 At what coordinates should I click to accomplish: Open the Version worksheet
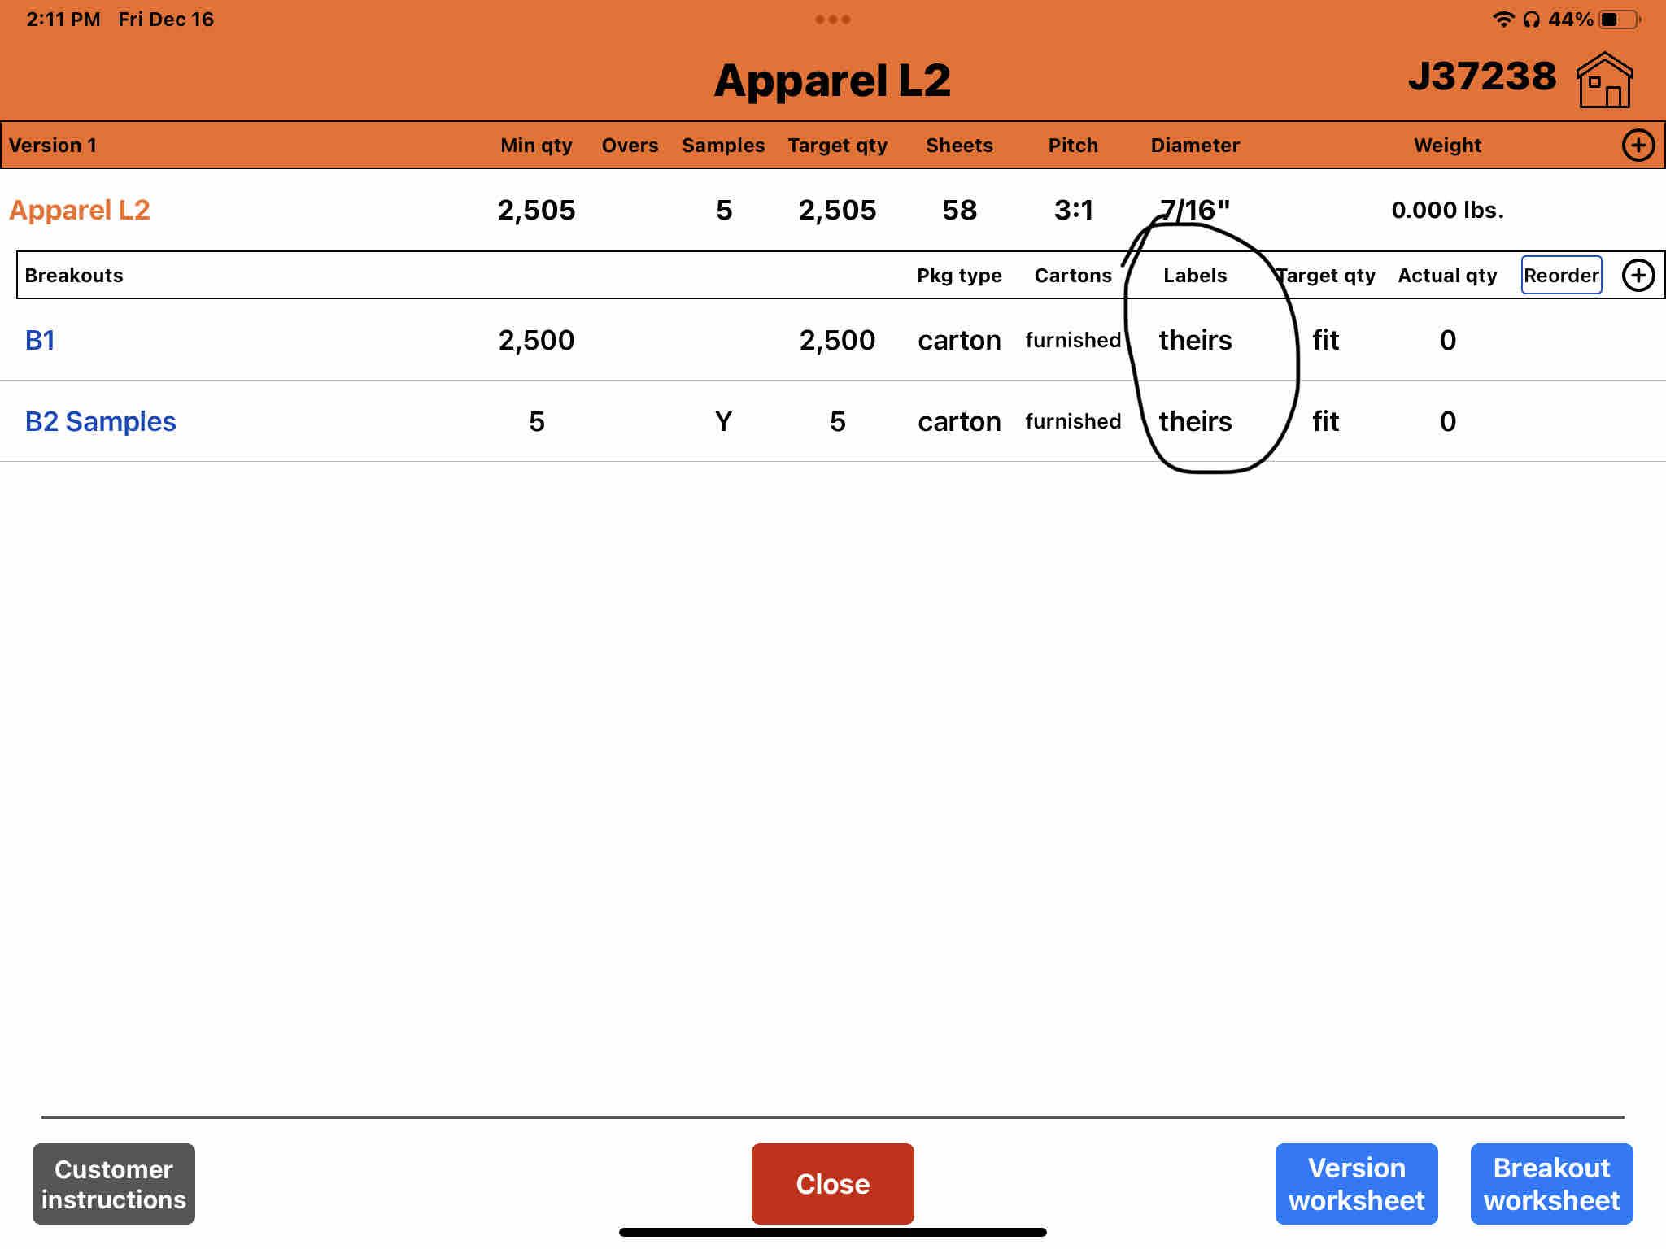[x=1356, y=1183]
